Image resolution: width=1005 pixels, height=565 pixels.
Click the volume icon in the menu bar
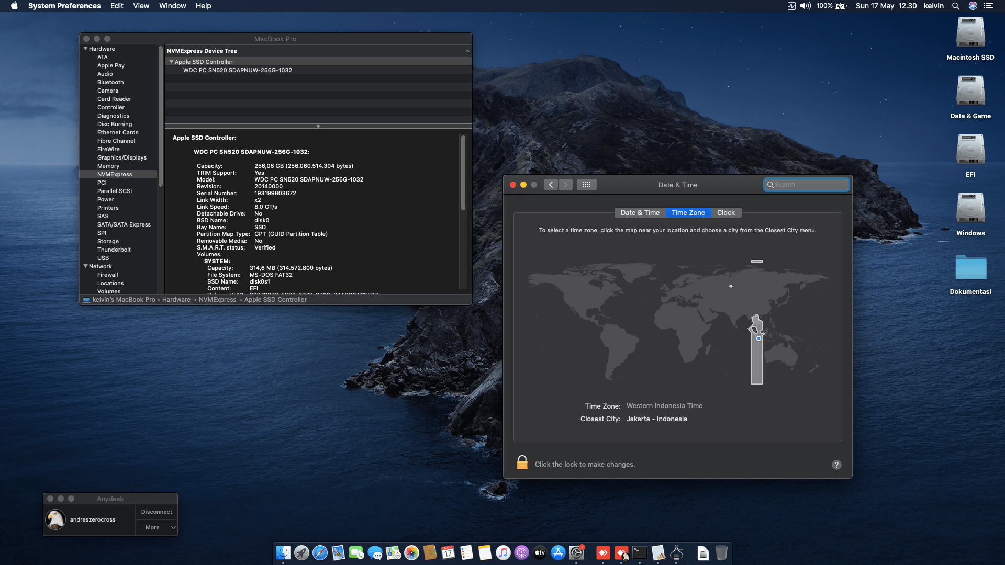coord(806,6)
